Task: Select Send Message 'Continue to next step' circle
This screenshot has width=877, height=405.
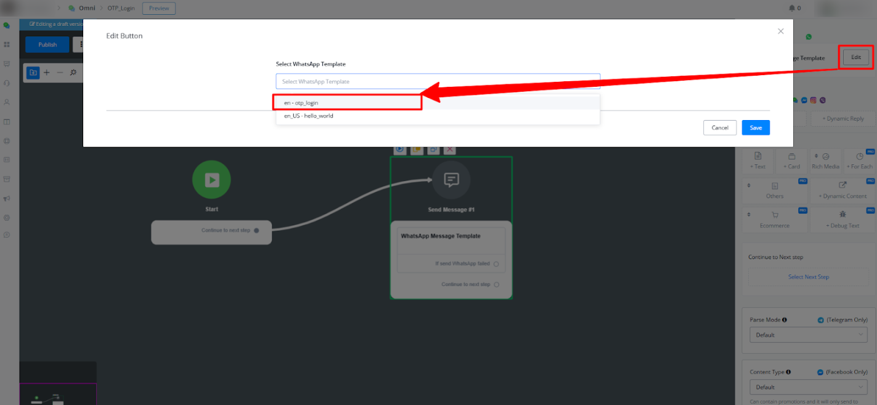Action: click(x=496, y=284)
